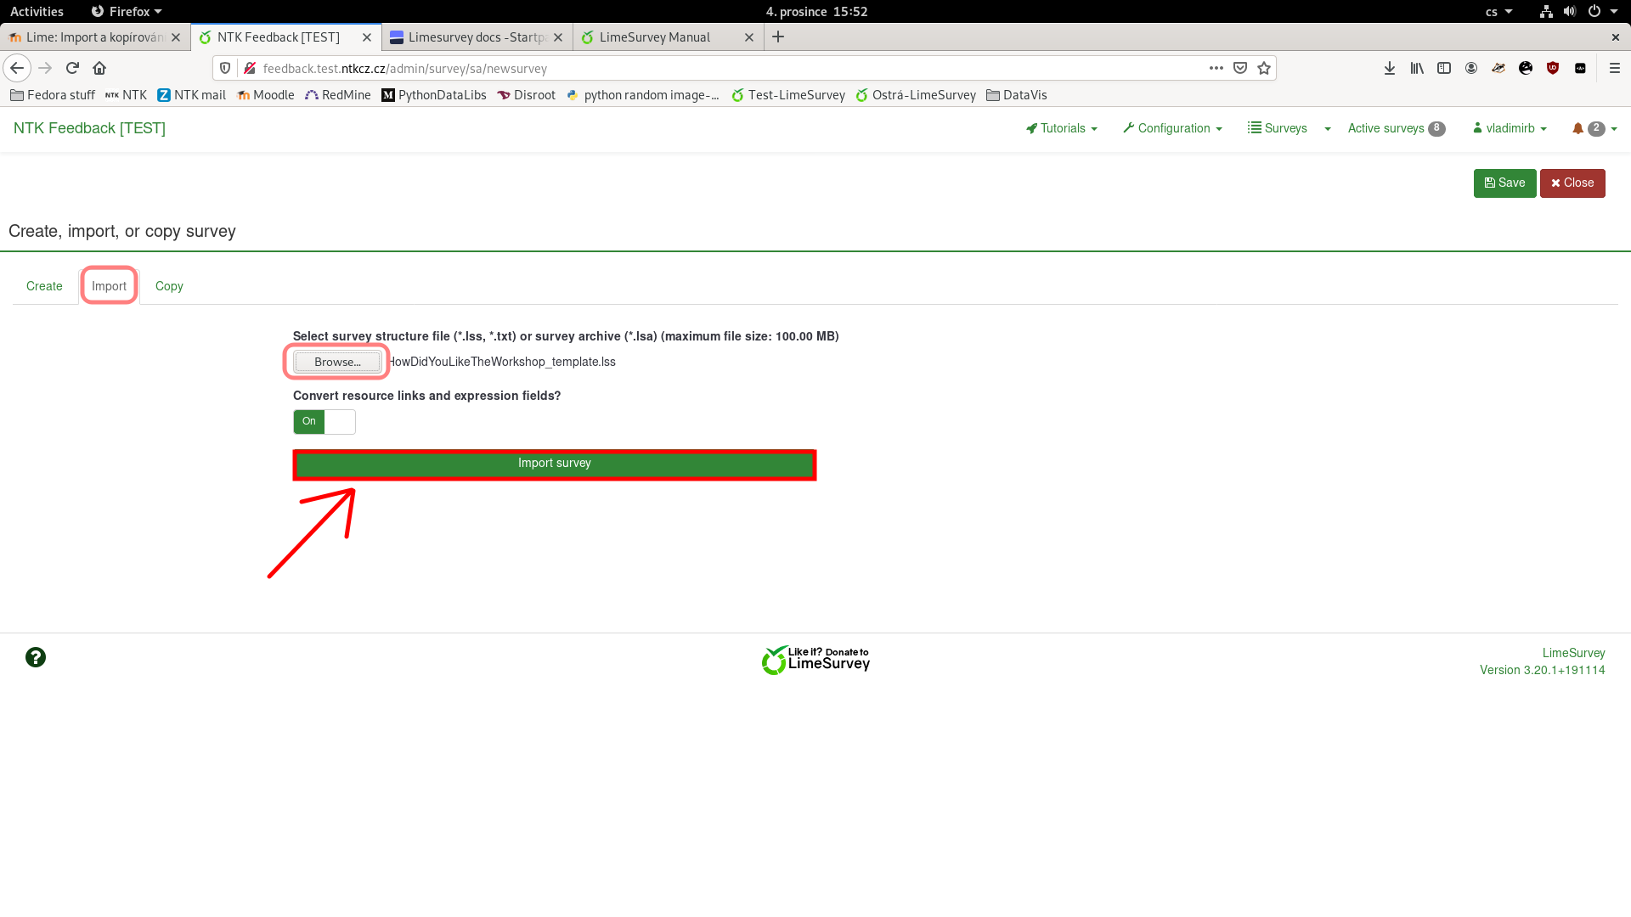
Task: Click the notifications bell icon
Action: (x=1577, y=128)
